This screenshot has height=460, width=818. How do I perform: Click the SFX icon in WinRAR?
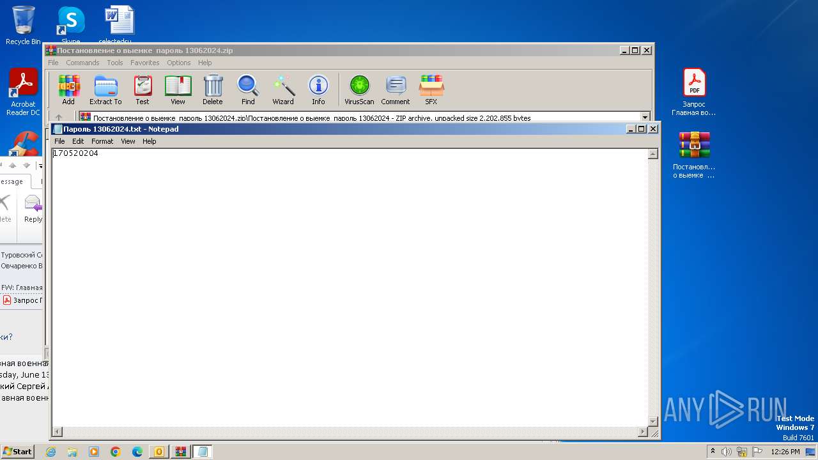click(431, 90)
